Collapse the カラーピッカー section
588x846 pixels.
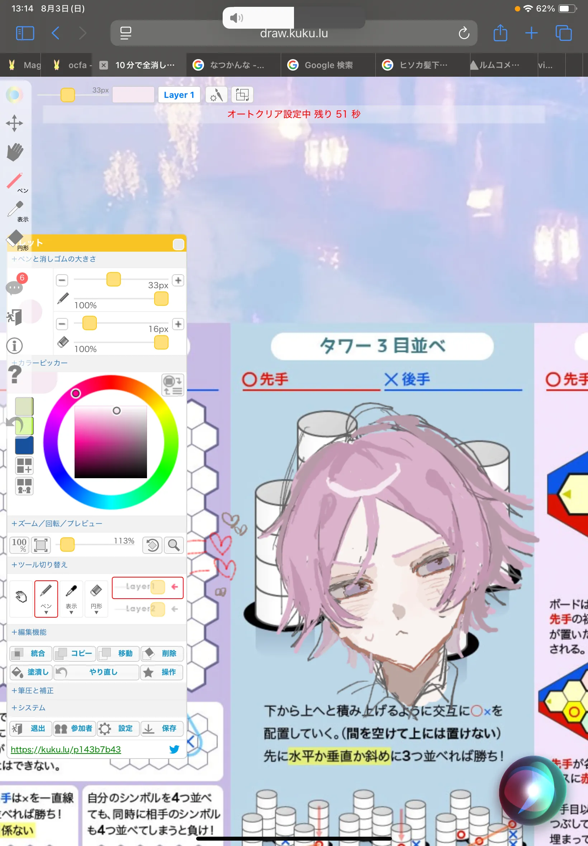[x=39, y=363]
